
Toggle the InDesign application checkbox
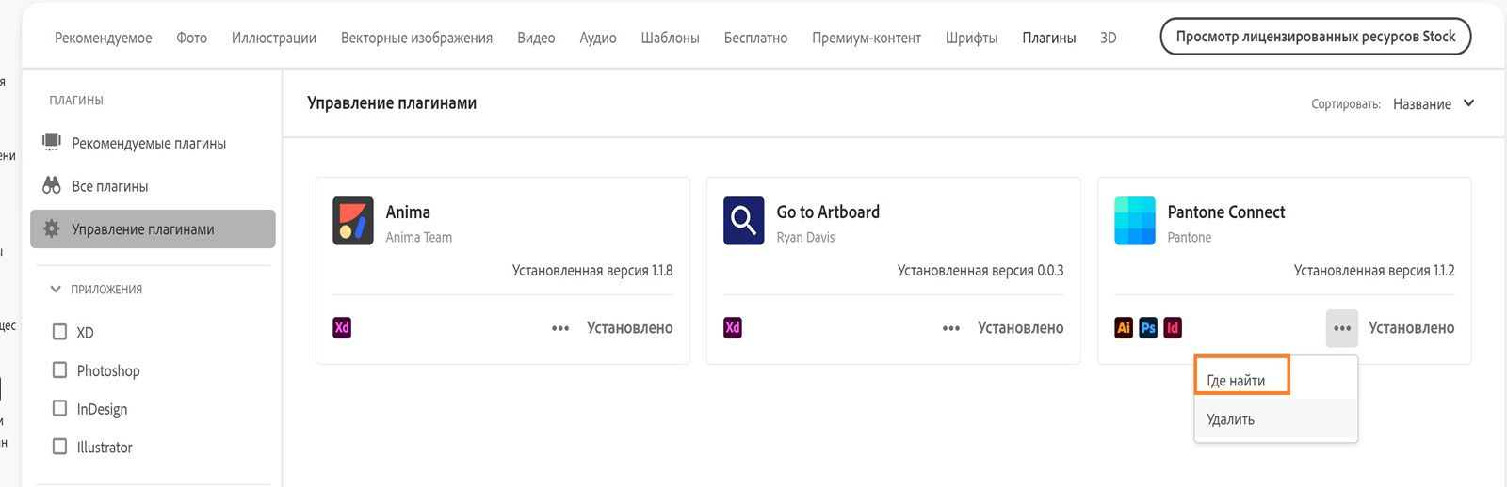[59, 409]
